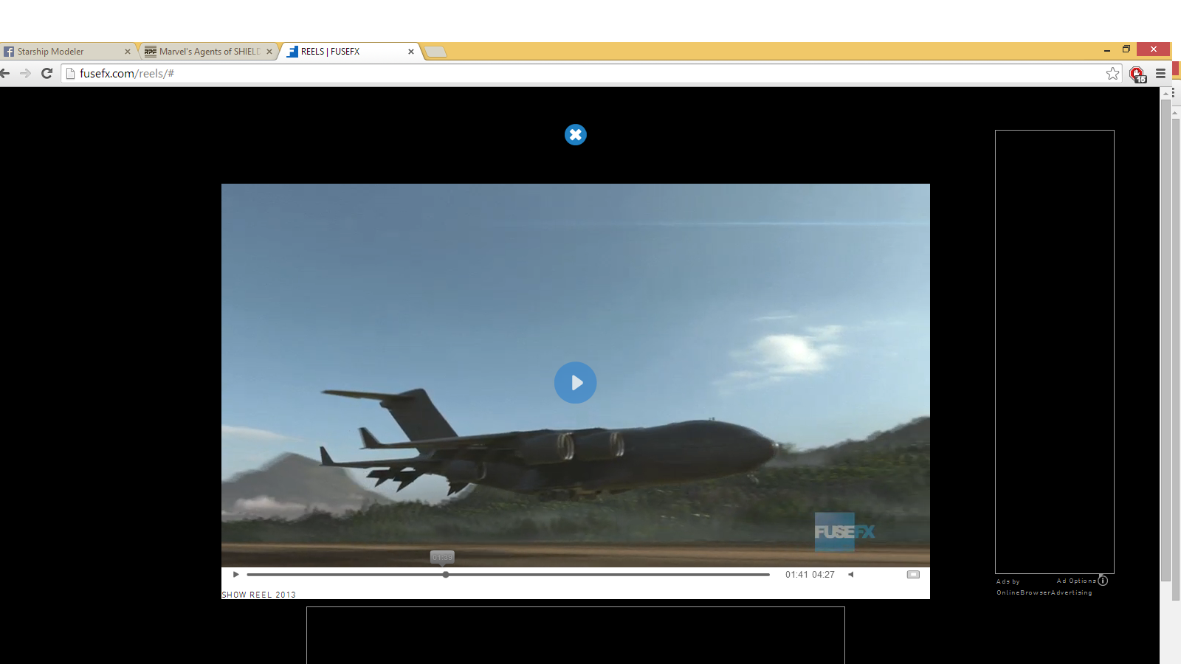Open the ad blocker extension icon
Screen dimensions: 1181x664
pyautogui.click(x=1137, y=74)
